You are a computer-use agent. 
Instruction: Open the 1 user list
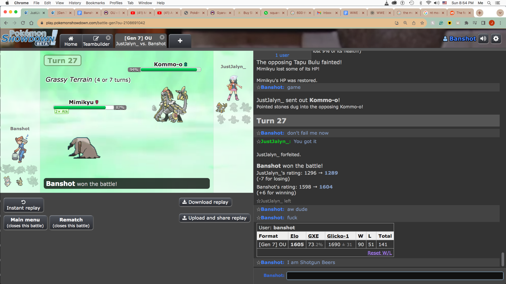point(282,55)
